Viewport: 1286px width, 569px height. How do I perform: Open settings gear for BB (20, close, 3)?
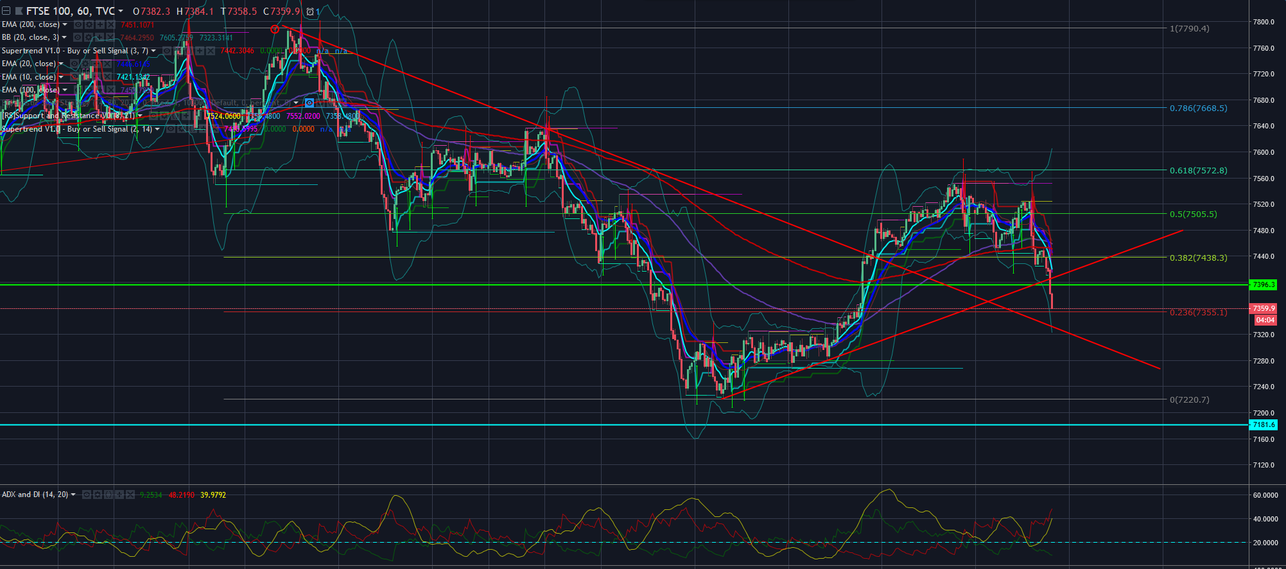point(89,37)
